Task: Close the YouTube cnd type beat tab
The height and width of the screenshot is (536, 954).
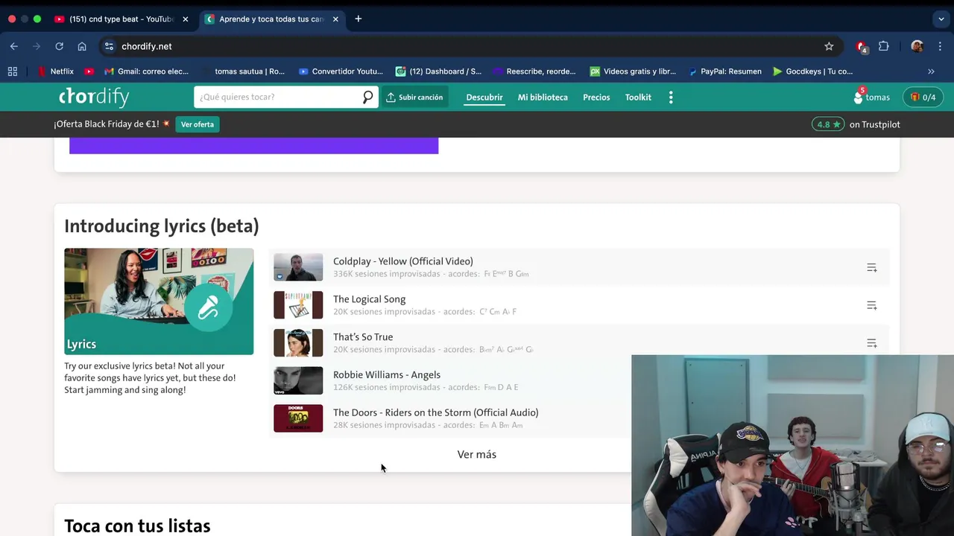Action: [186, 19]
